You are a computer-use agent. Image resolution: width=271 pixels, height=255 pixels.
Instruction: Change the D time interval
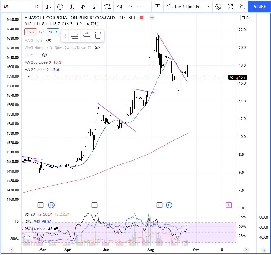tap(37, 7)
